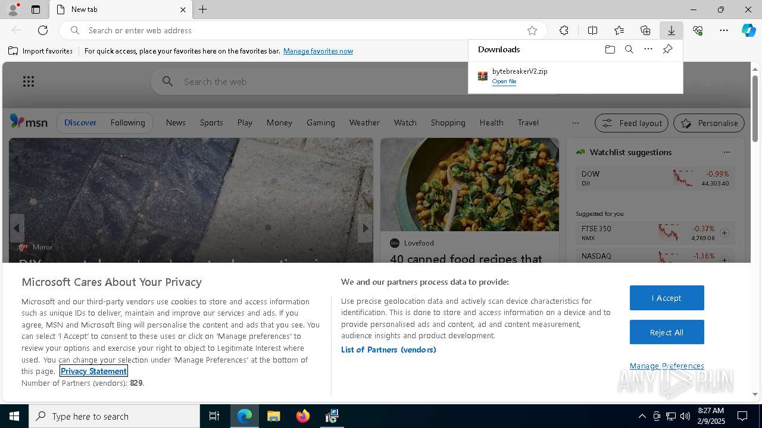The height and width of the screenshot is (428, 762).
Task: Open the volume control tray icon
Action: (x=685, y=416)
